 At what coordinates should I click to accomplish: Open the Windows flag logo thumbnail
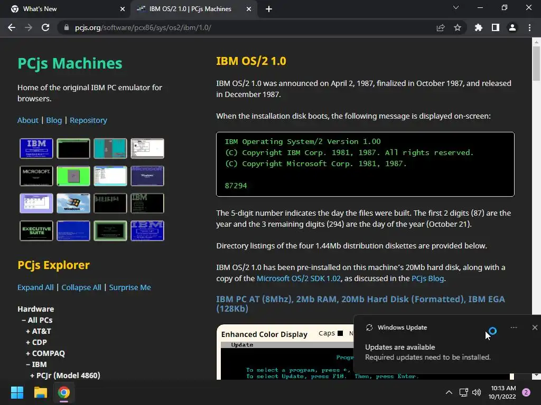coord(73,203)
